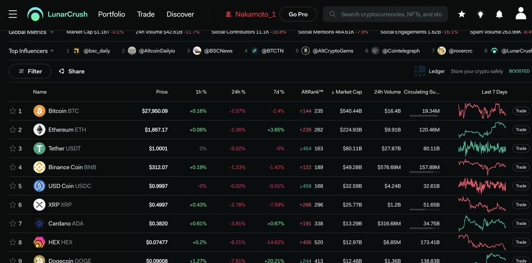Favorite USD Coin with its star

[12, 186]
